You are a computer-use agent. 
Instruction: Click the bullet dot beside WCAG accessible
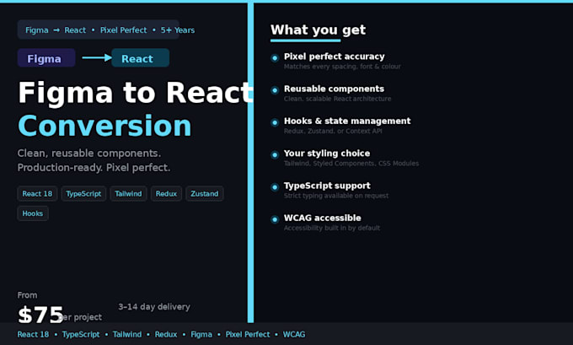275,219
